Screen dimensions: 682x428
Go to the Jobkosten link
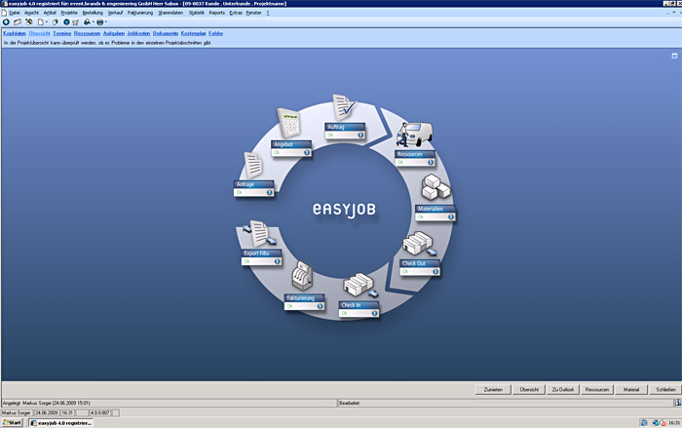138,33
